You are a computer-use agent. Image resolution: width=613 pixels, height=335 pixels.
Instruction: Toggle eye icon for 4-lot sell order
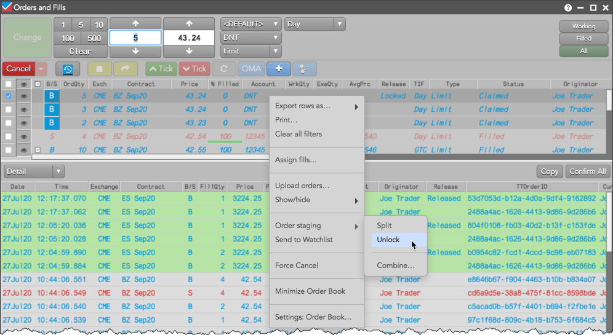point(23,136)
